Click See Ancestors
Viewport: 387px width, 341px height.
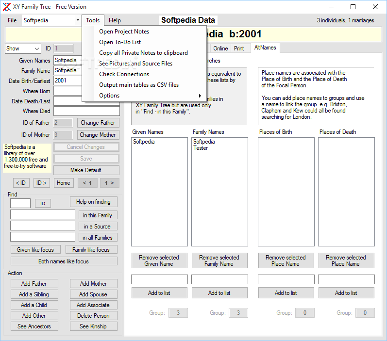tap(34, 326)
